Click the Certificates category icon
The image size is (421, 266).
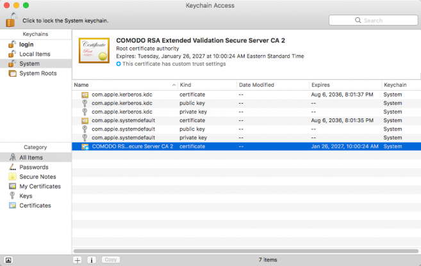tap(12, 205)
